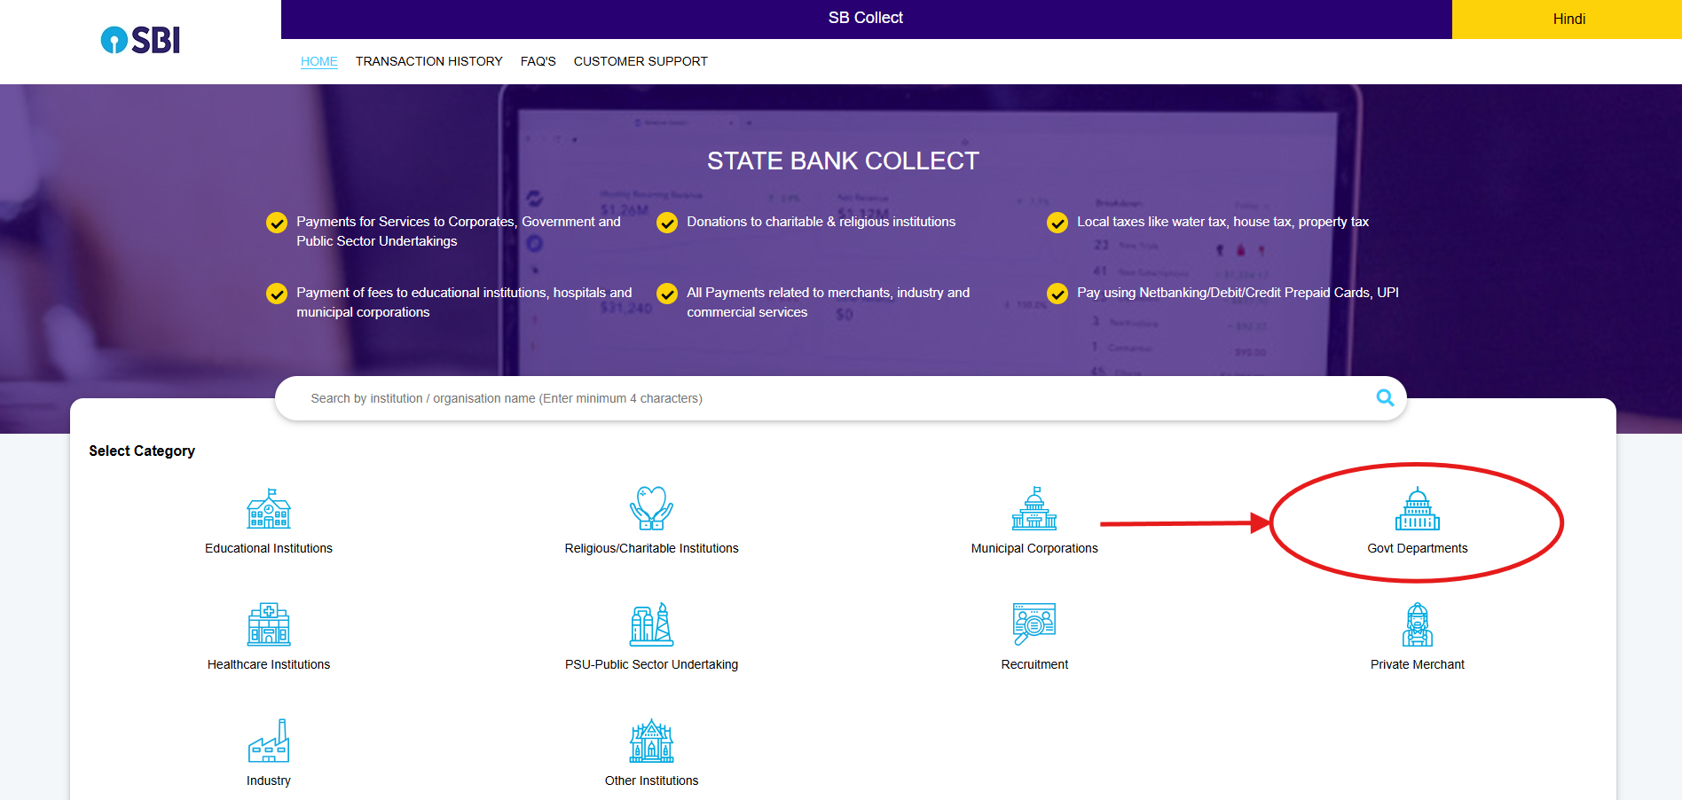
Task: Click the 'Local taxes like water tax' text
Action: pyautogui.click(x=1222, y=222)
